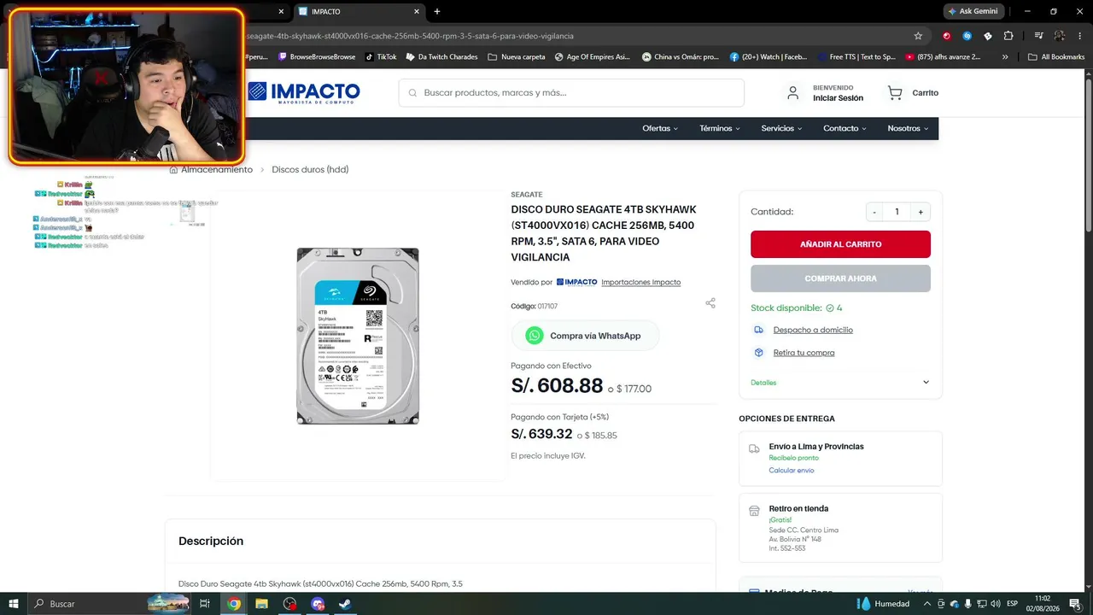Click the taskbar clock and date
The width and height of the screenshot is (1093, 615).
(x=1043, y=604)
